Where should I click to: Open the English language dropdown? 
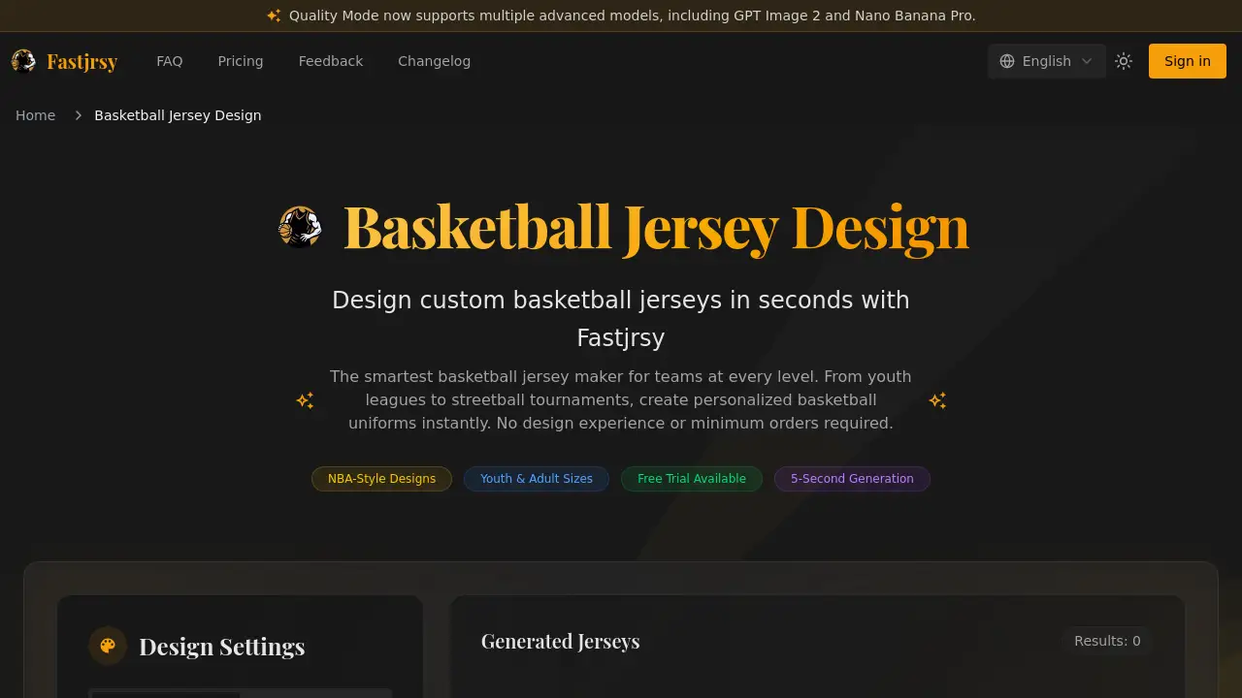pos(1046,61)
